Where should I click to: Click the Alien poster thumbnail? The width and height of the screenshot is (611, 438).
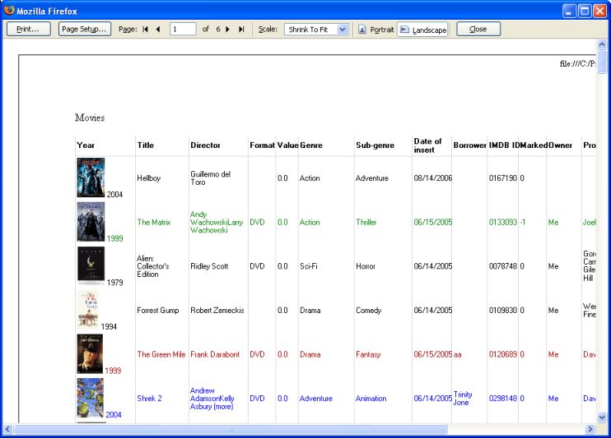[91, 265]
